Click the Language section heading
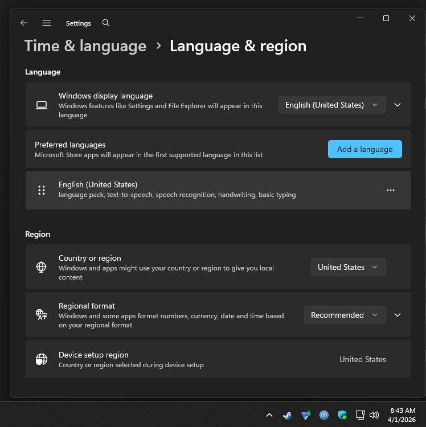 pyautogui.click(x=43, y=72)
